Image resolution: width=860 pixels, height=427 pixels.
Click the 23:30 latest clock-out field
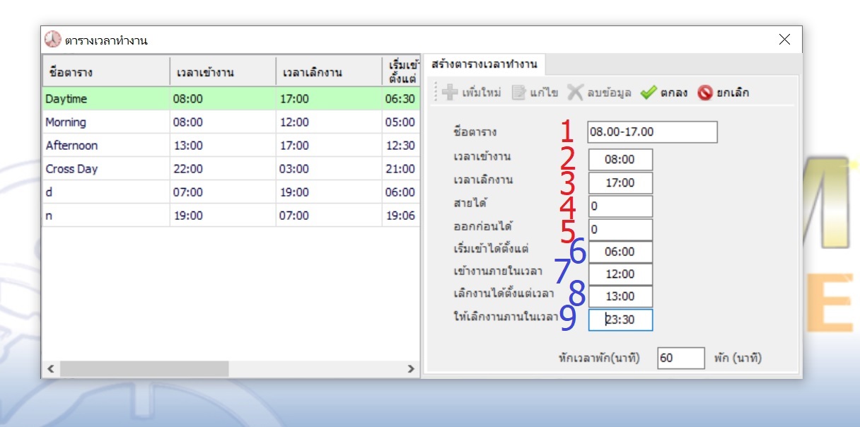coord(620,320)
